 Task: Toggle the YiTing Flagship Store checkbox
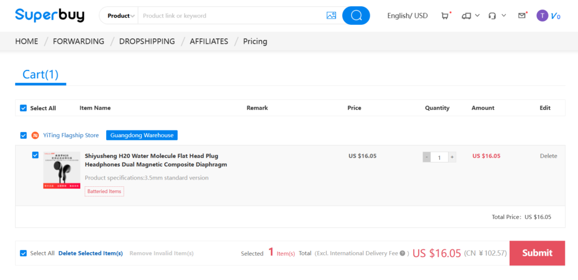click(x=23, y=135)
